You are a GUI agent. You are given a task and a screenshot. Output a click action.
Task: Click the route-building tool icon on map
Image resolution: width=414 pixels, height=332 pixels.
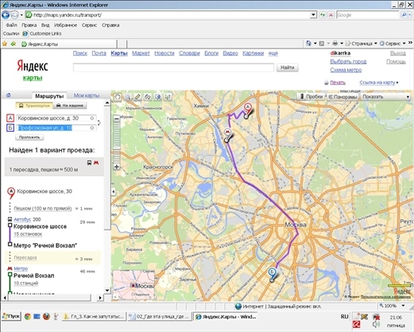[x=148, y=97]
